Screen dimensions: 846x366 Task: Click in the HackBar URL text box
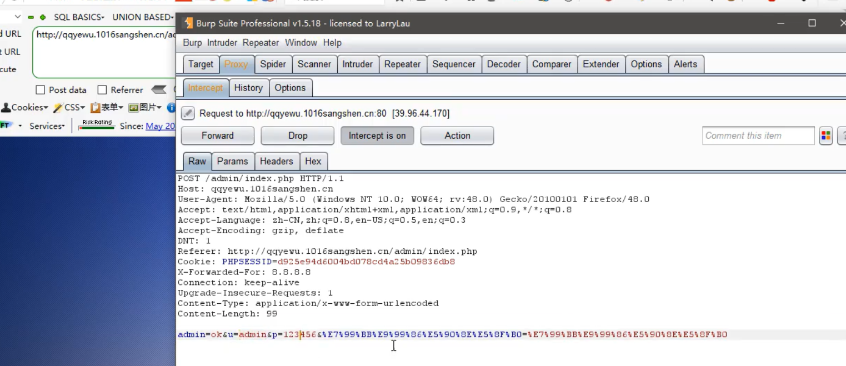point(104,52)
